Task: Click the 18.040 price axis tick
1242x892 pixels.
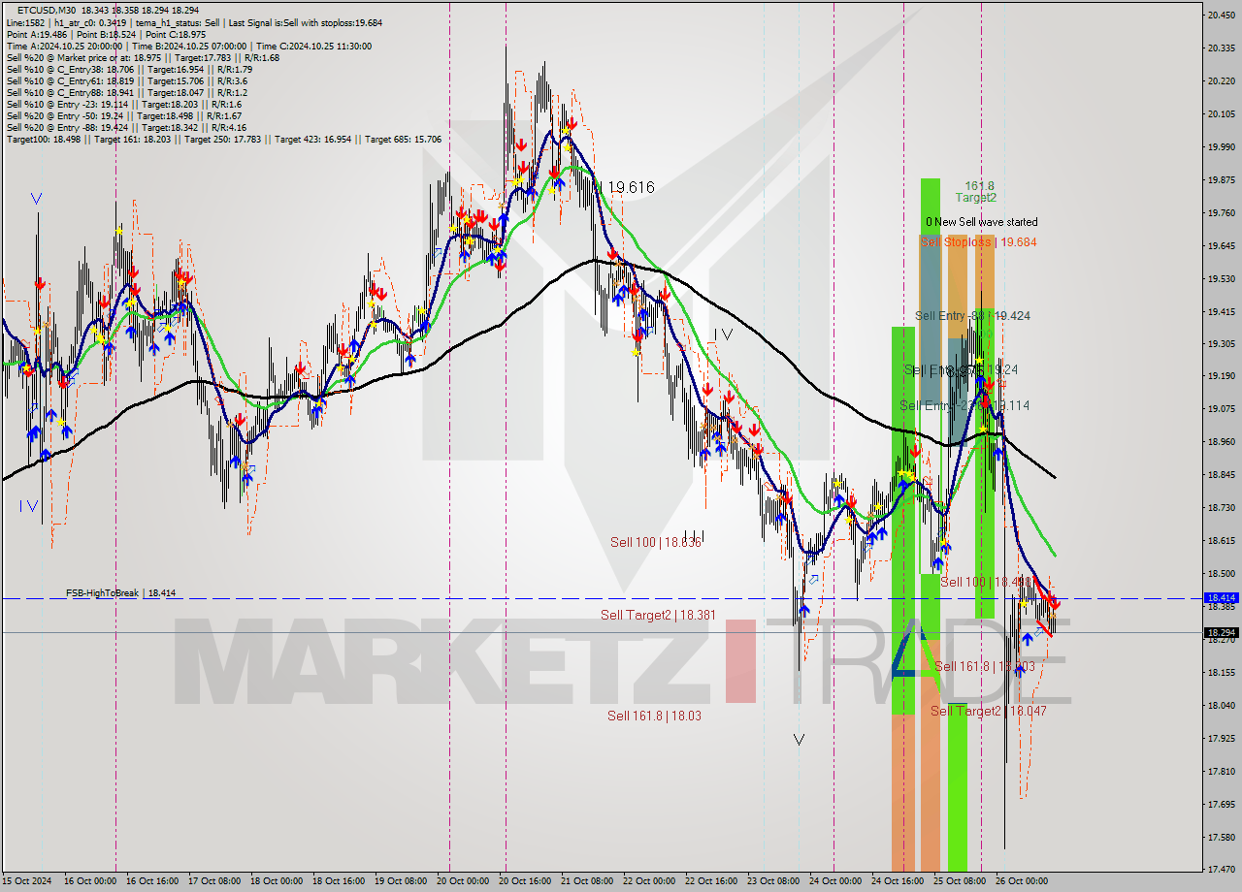Action: point(1220,706)
